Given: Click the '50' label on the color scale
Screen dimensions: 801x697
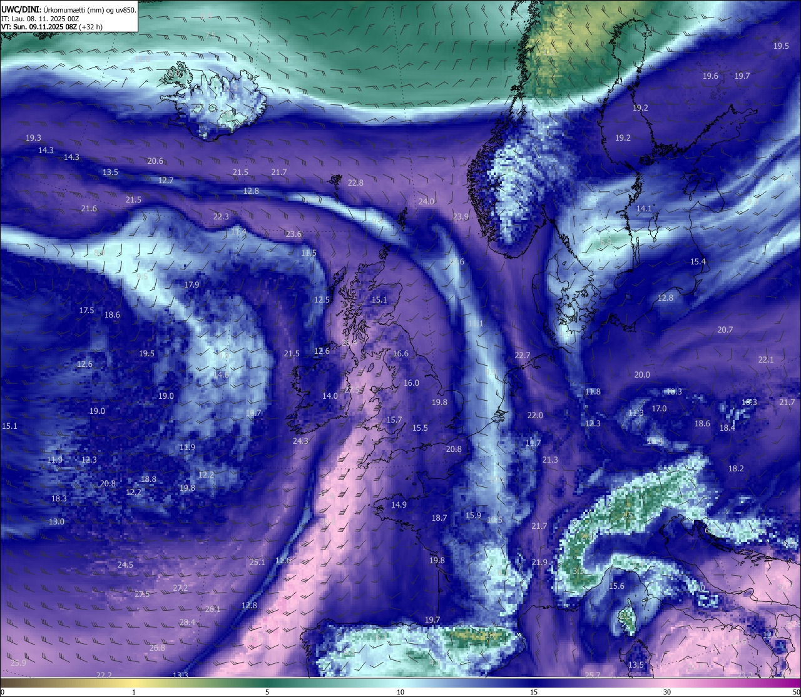Looking at the screenshot, I should pyautogui.click(x=796, y=692).
